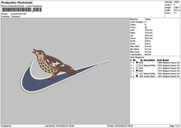This screenshot has width=181, height=128.
Task: Click the thread code '1007'
Action: (x=160, y=76)
